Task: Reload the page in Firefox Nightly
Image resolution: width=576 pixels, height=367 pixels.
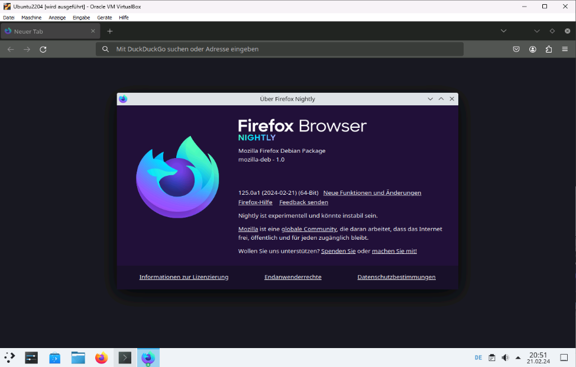Action: (x=43, y=49)
